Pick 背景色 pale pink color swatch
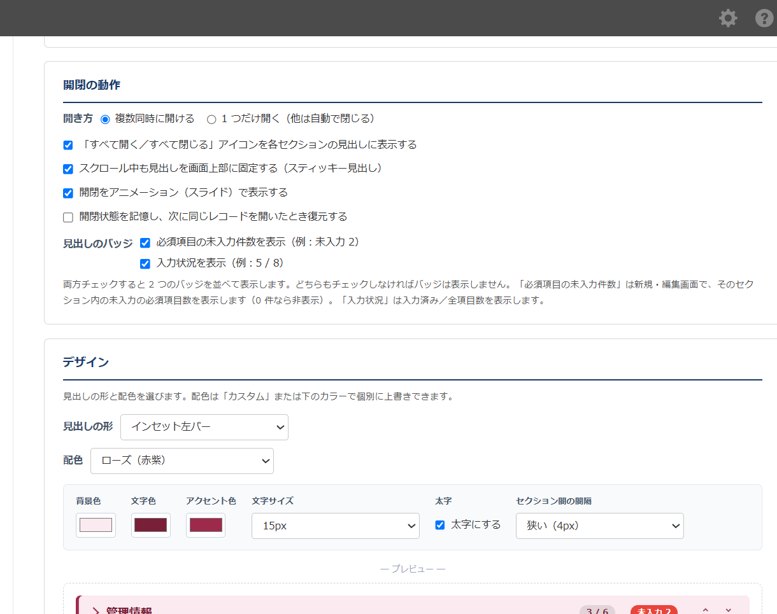This screenshot has height=614, width=777. coord(96,525)
